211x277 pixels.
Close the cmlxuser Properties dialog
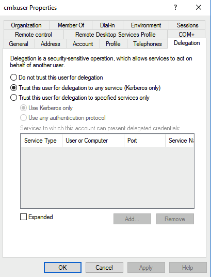(x=199, y=7)
